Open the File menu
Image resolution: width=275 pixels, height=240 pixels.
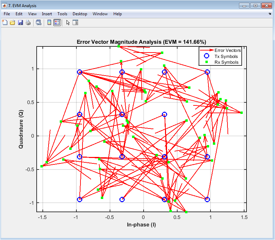7,14
